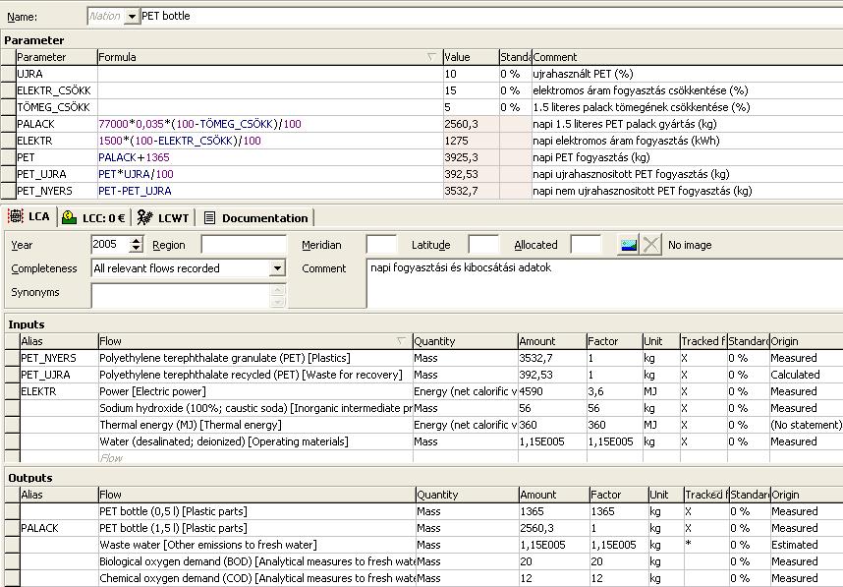
Task: Open the LCA tab
Action: point(29,217)
